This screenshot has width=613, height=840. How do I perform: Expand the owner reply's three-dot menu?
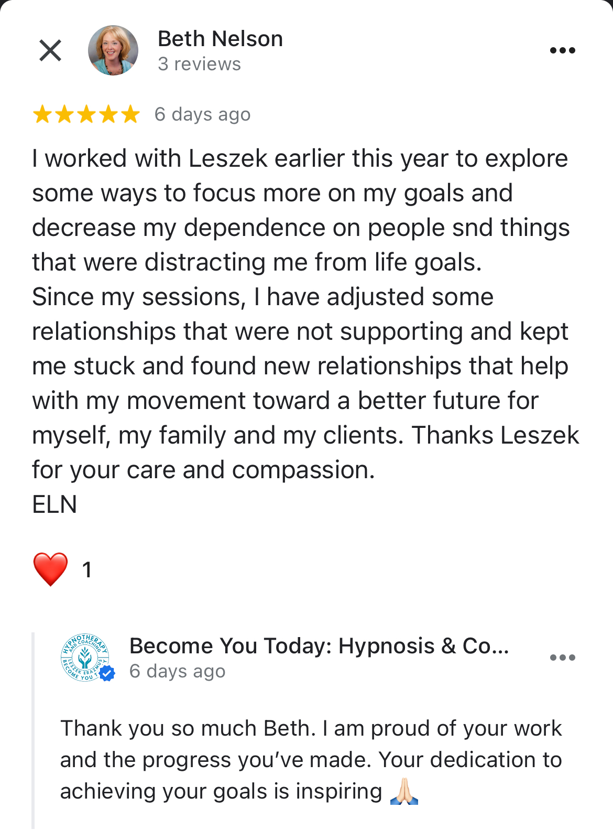(x=563, y=658)
